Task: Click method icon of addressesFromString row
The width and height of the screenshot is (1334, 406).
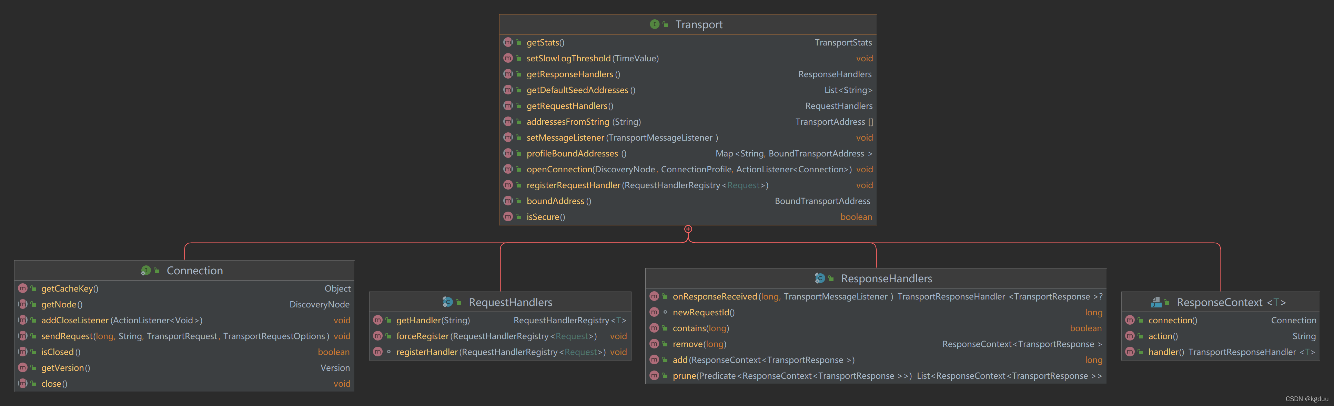Action: pos(508,122)
